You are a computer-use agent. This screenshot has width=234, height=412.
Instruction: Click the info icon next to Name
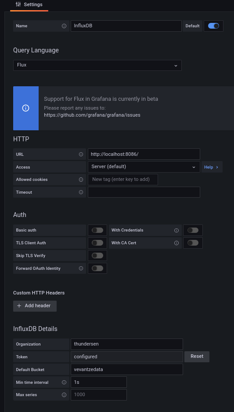click(x=64, y=26)
